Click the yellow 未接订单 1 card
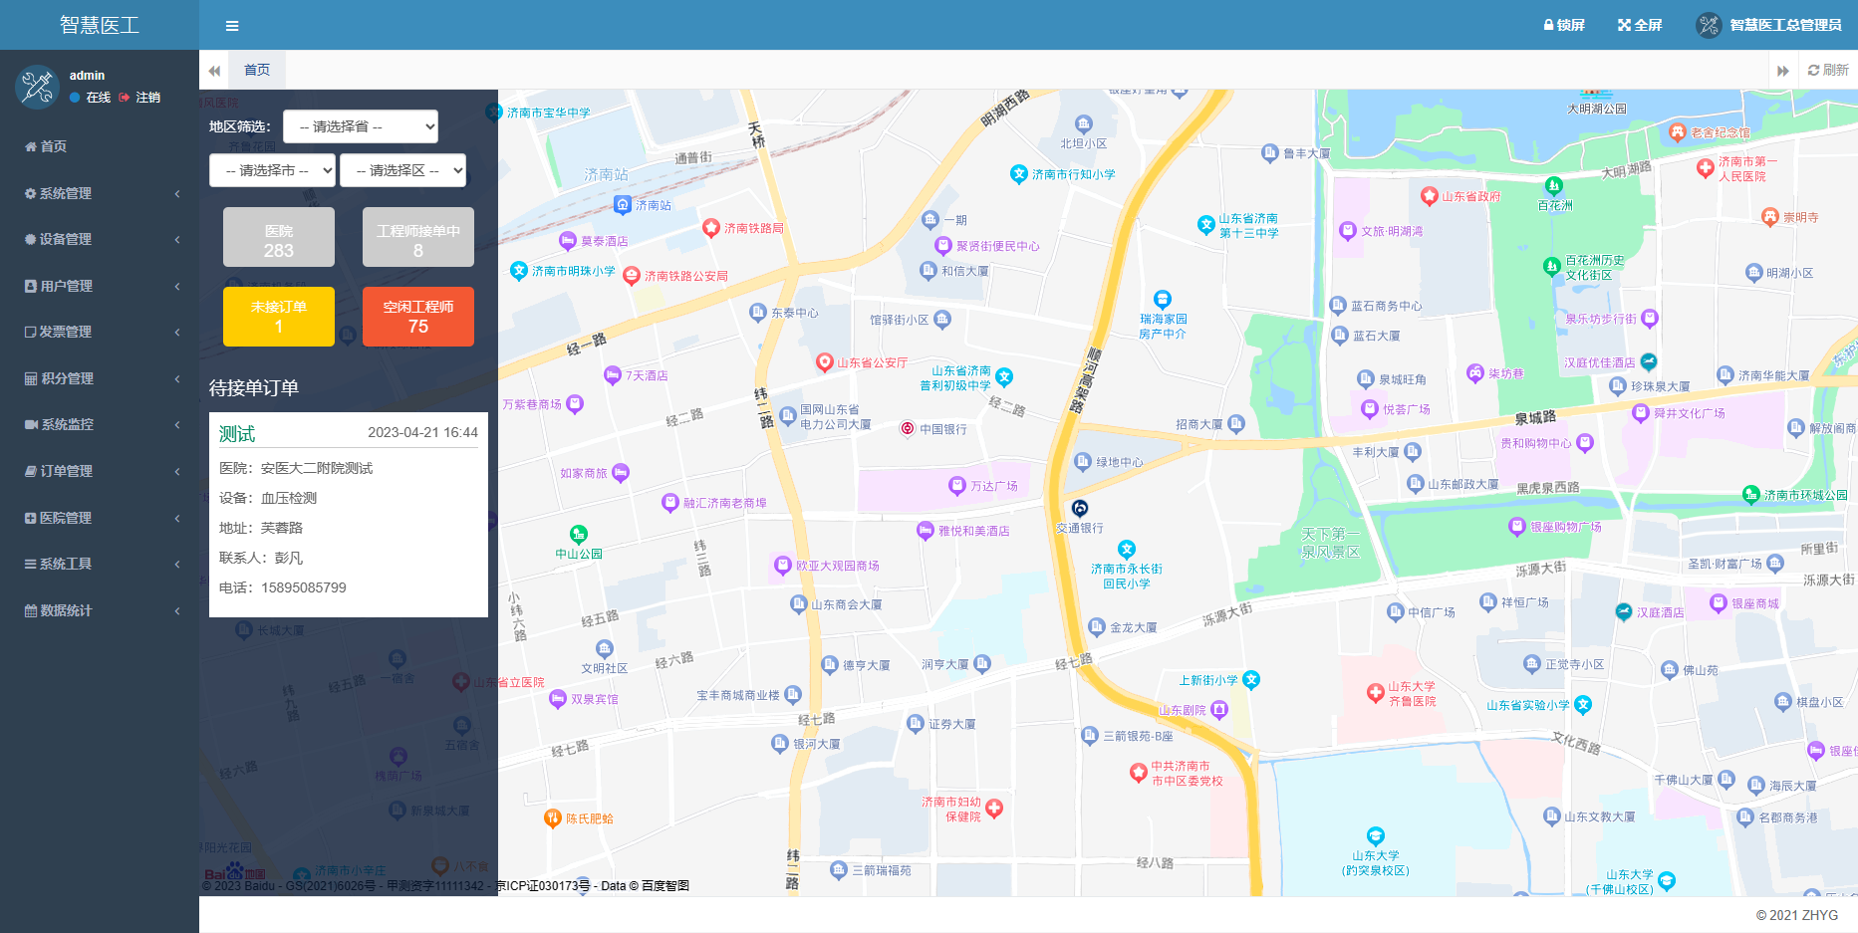 coord(279,317)
